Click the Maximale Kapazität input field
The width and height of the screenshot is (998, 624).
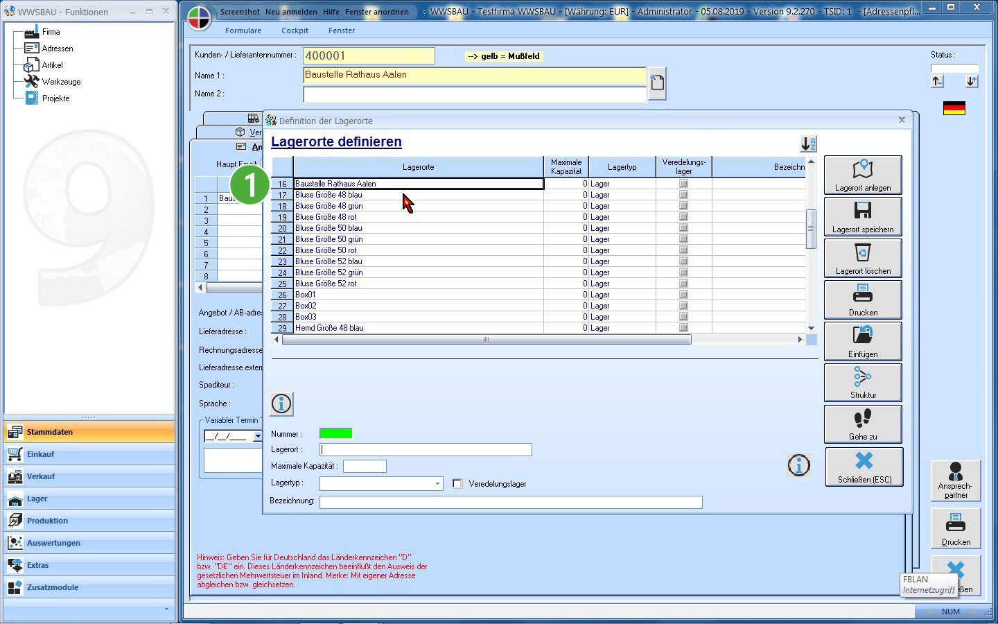(365, 466)
